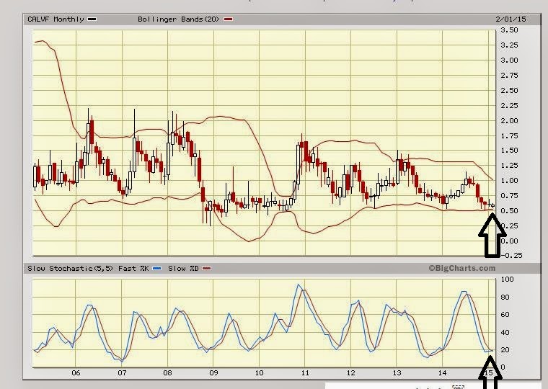548x389 pixels.
Task: Click the 'Slow %D' legend text
Action: click(x=183, y=268)
